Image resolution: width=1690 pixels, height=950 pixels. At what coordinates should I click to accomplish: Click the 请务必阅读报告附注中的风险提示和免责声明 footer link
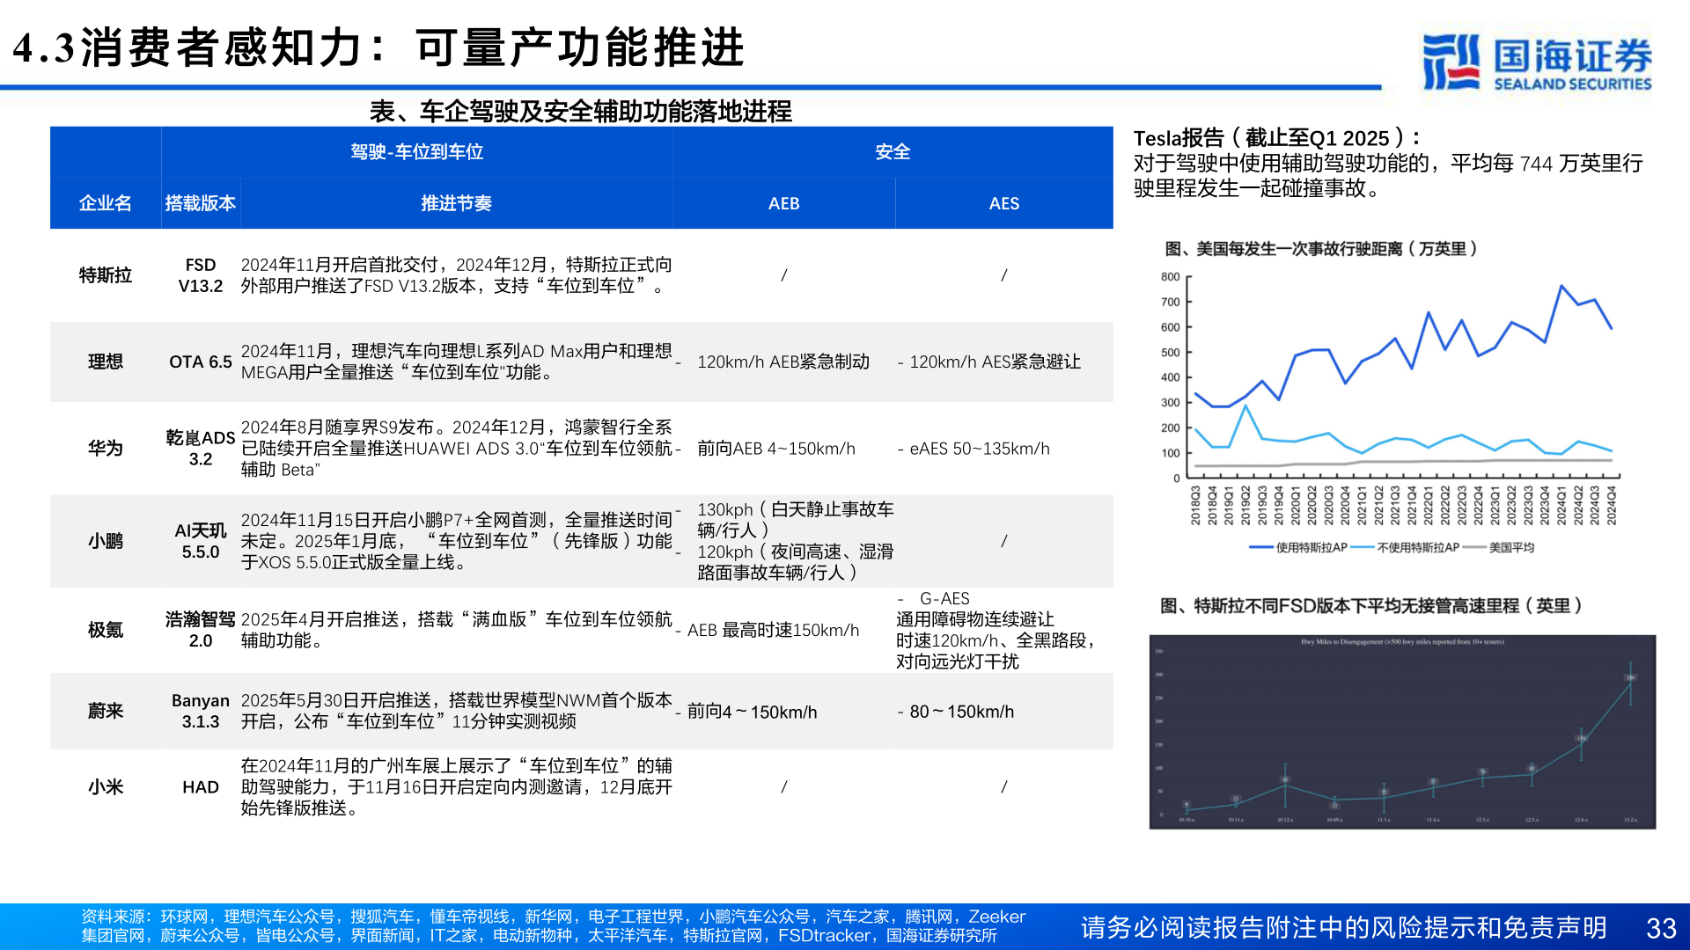coord(1344,925)
